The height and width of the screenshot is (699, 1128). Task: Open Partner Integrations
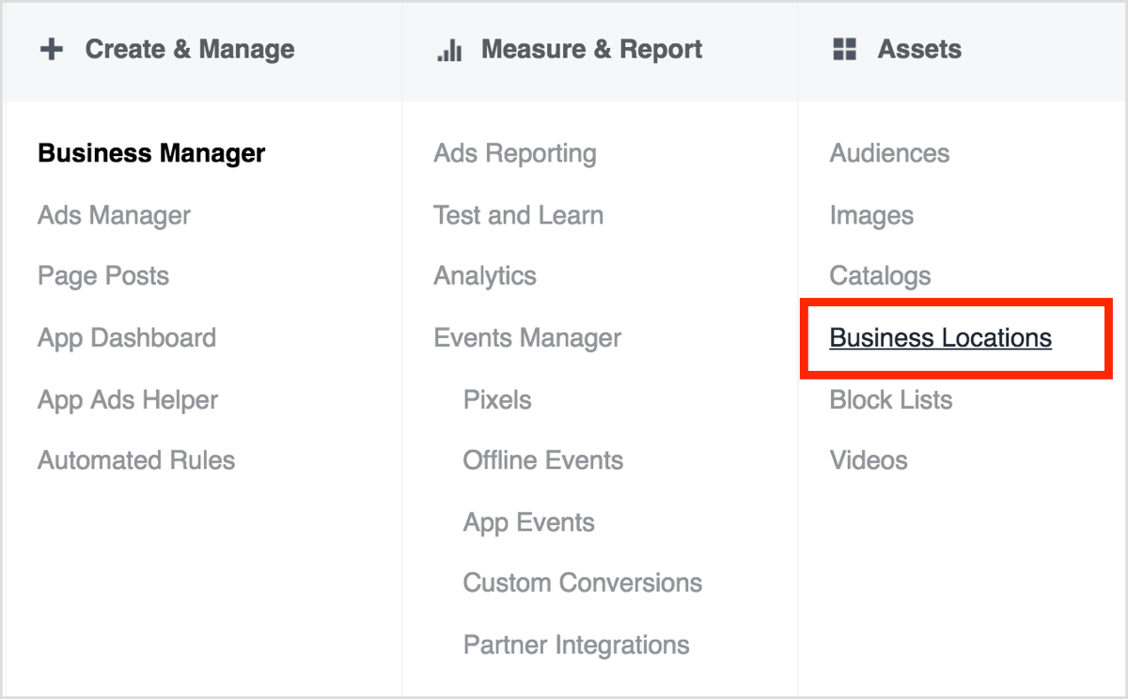click(576, 645)
